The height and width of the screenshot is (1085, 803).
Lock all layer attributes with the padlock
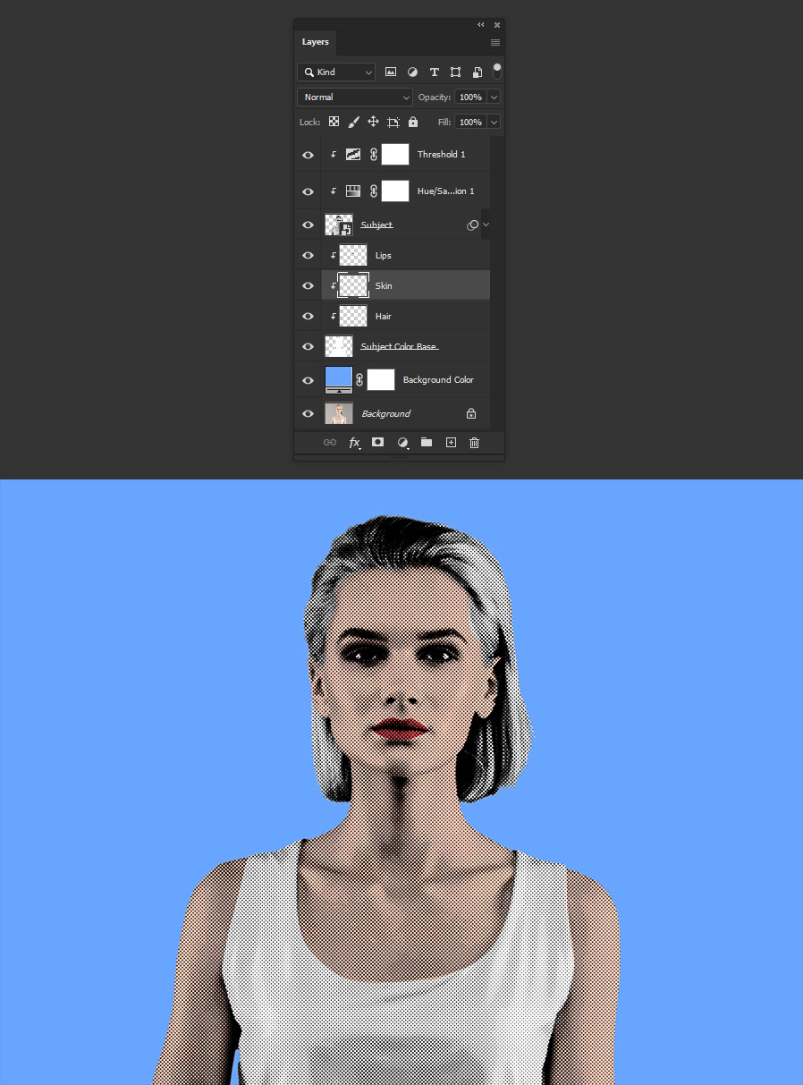[413, 122]
